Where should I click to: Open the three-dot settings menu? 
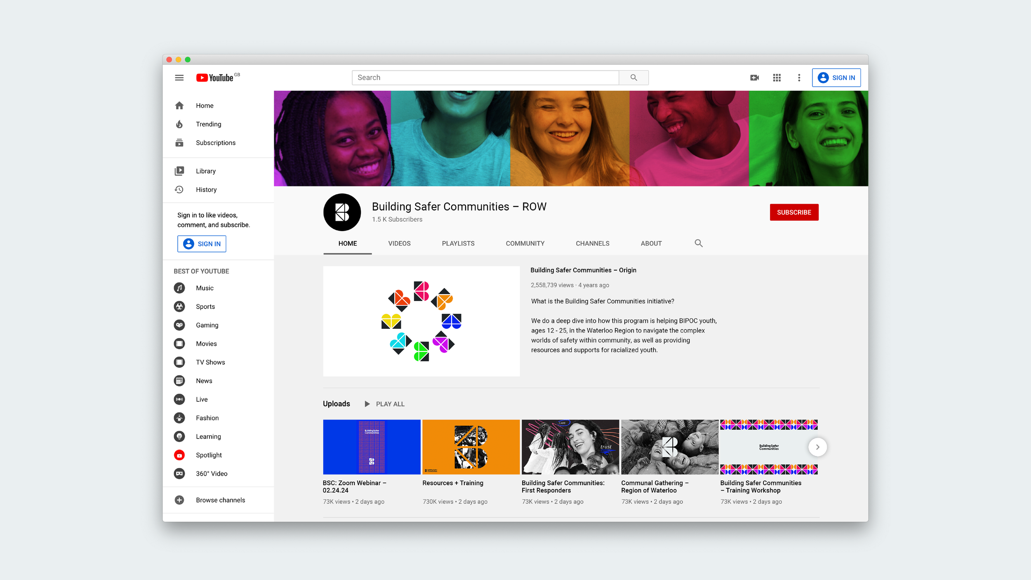click(x=799, y=78)
